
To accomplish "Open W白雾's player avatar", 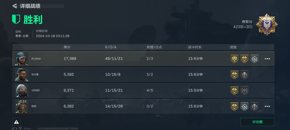I will pos(21,74).
